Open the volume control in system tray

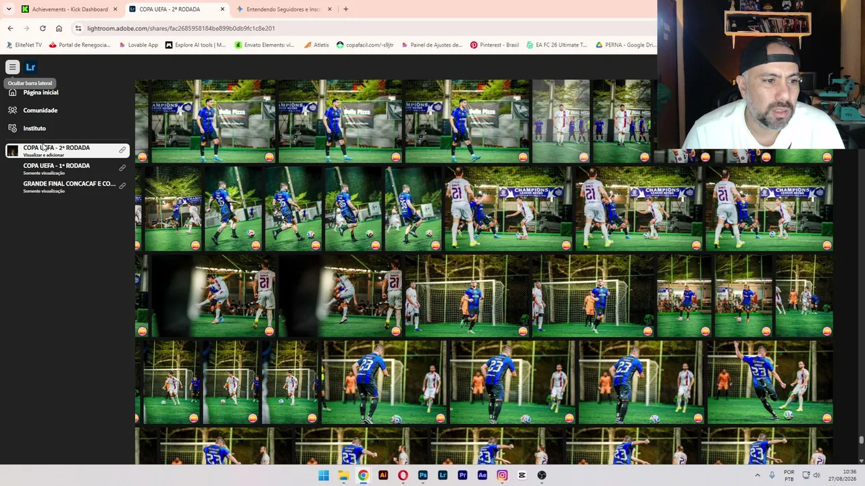816,475
